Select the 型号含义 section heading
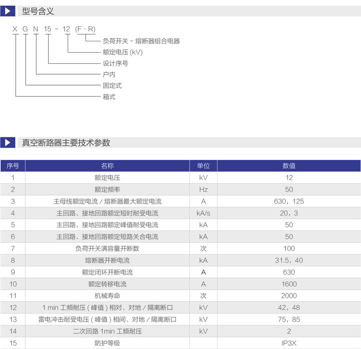This screenshot has width=361, height=349. point(38,11)
